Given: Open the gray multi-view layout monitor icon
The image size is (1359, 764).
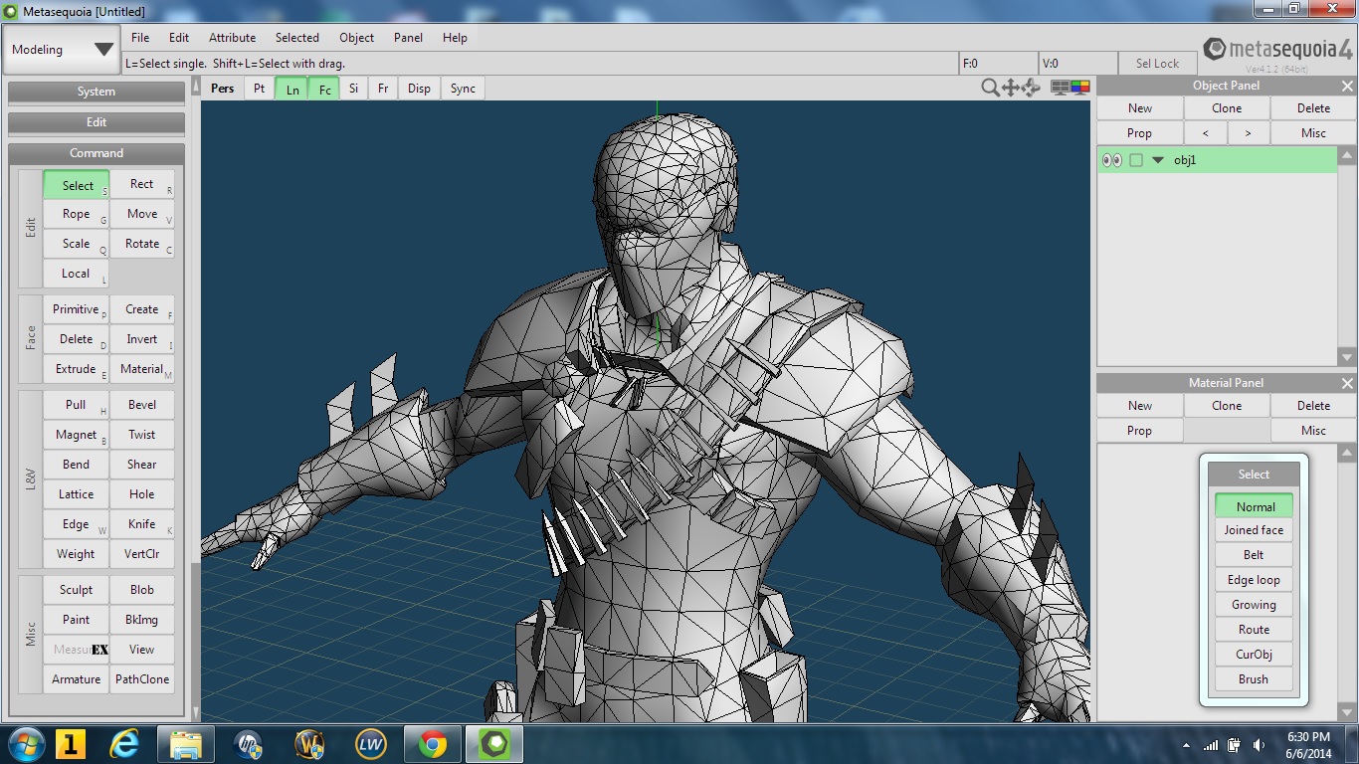Looking at the screenshot, I should 1061,88.
